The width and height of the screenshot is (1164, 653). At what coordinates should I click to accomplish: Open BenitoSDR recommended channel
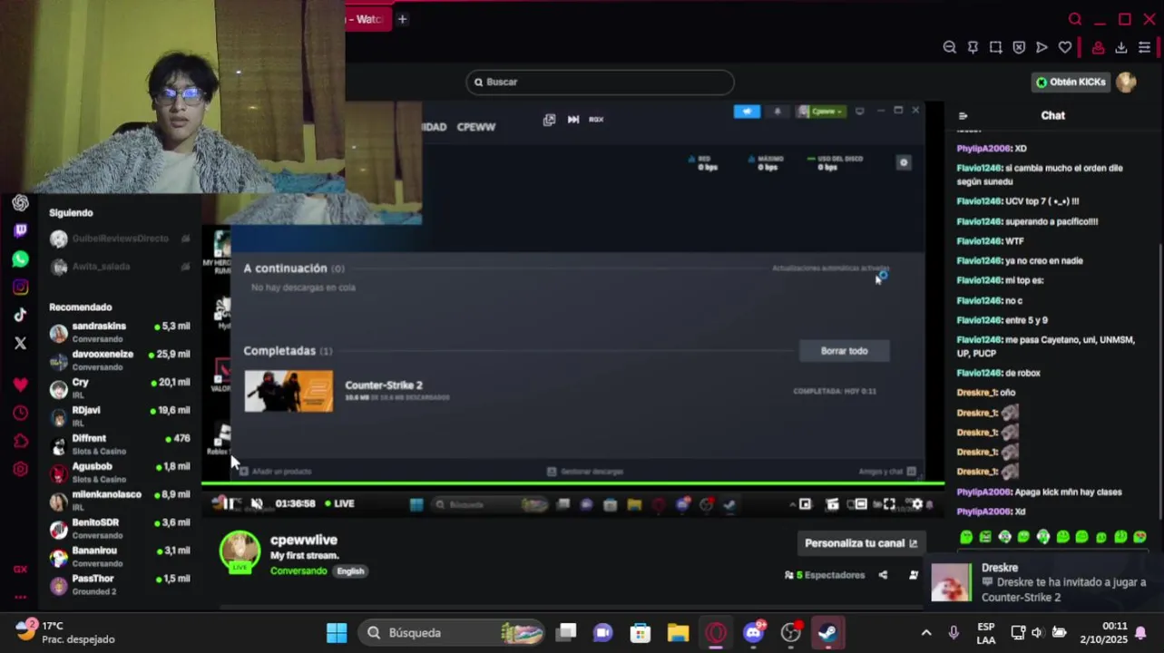pyautogui.click(x=120, y=529)
